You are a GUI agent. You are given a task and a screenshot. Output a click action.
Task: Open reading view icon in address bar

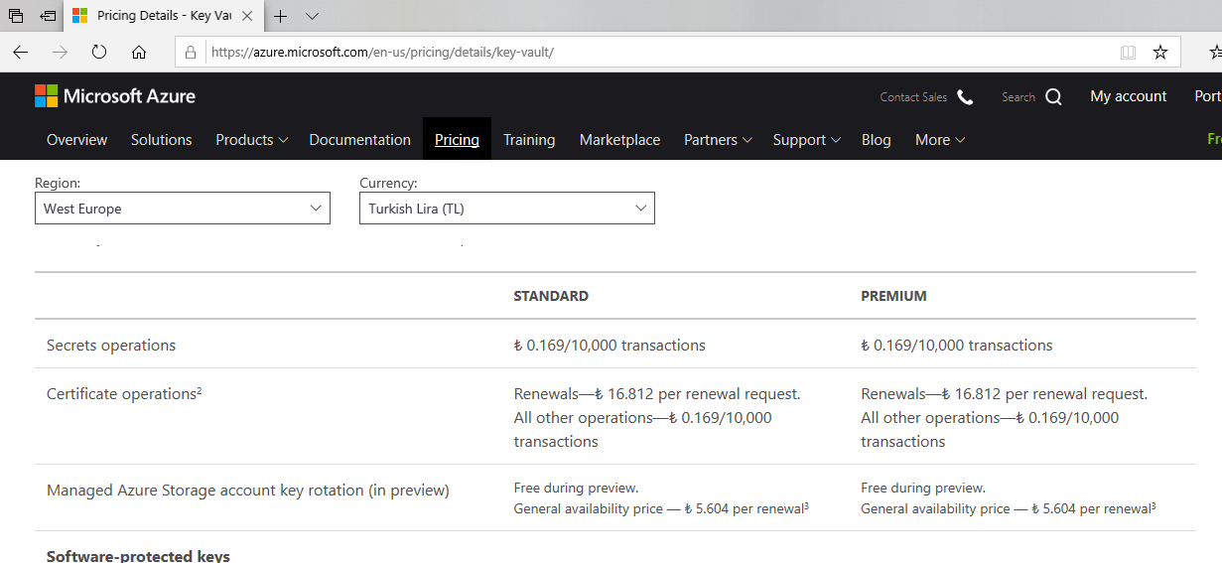click(x=1128, y=52)
